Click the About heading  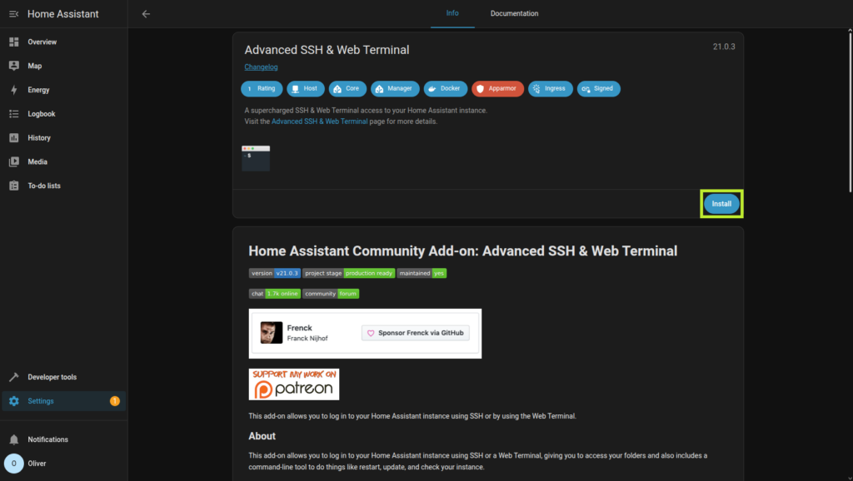(x=262, y=436)
